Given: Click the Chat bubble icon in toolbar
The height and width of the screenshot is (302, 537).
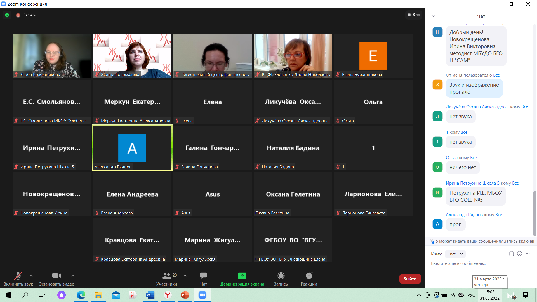Looking at the screenshot, I should (x=203, y=276).
